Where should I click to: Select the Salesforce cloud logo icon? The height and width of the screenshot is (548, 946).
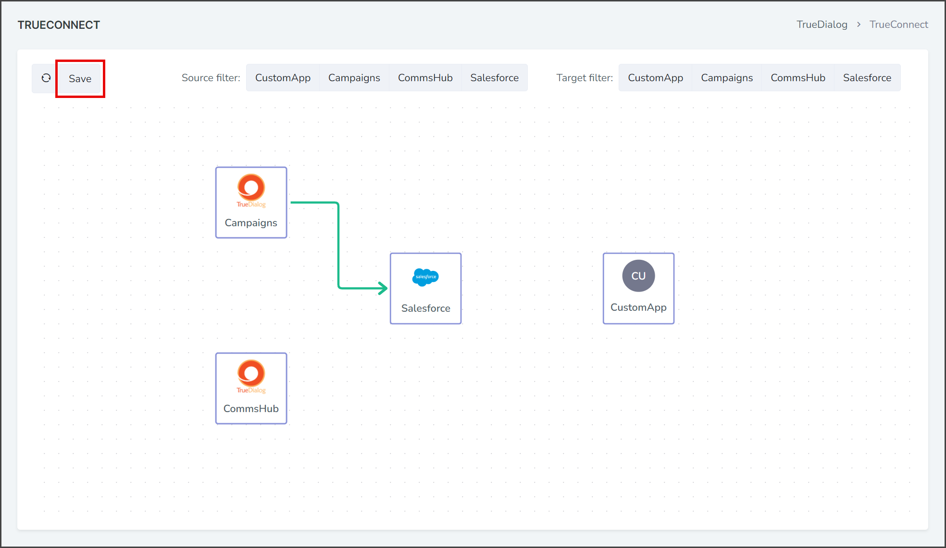(425, 277)
